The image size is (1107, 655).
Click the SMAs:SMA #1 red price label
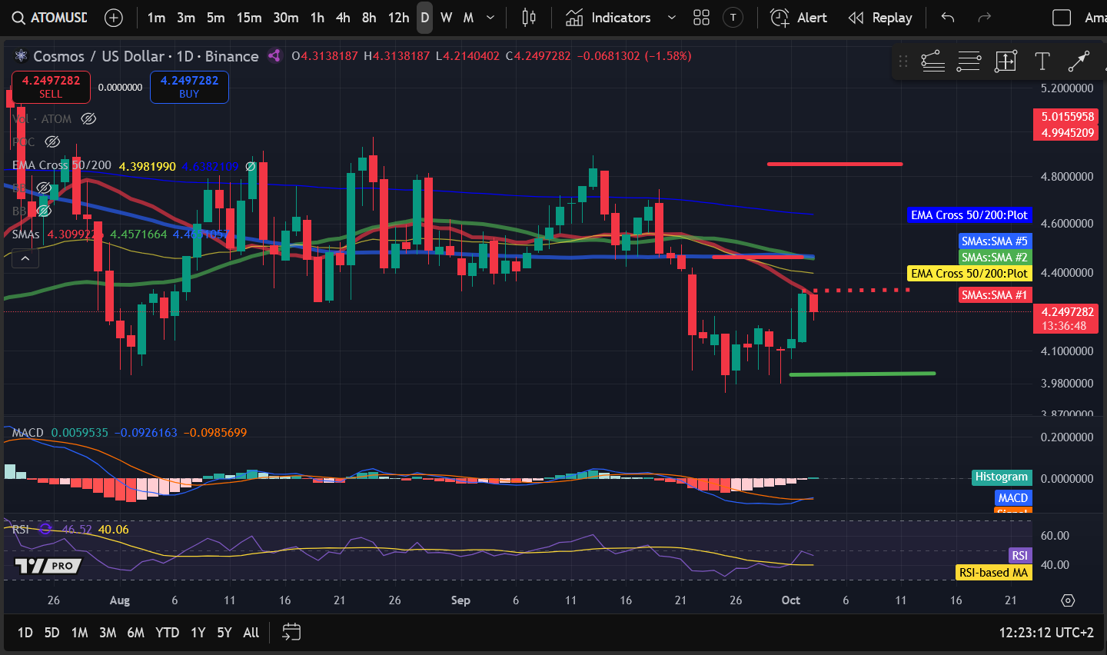994,295
